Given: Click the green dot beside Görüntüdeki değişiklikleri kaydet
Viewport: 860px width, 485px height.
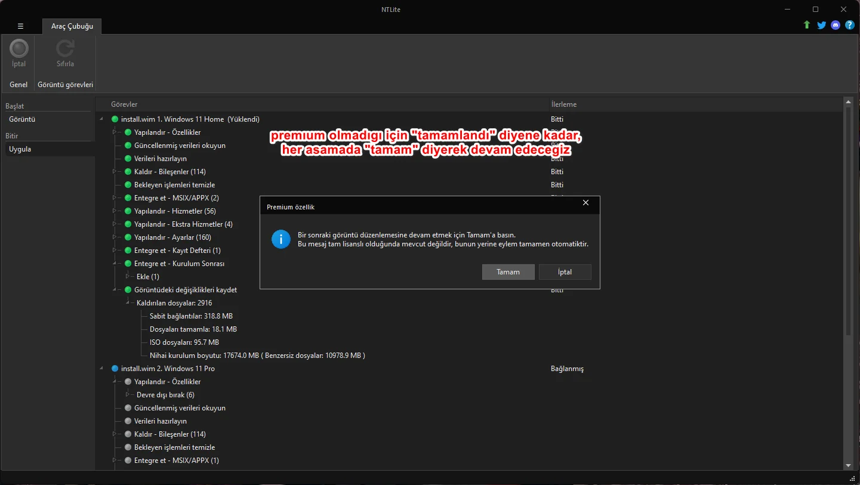Looking at the screenshot, I should click(x=128, y=290).
